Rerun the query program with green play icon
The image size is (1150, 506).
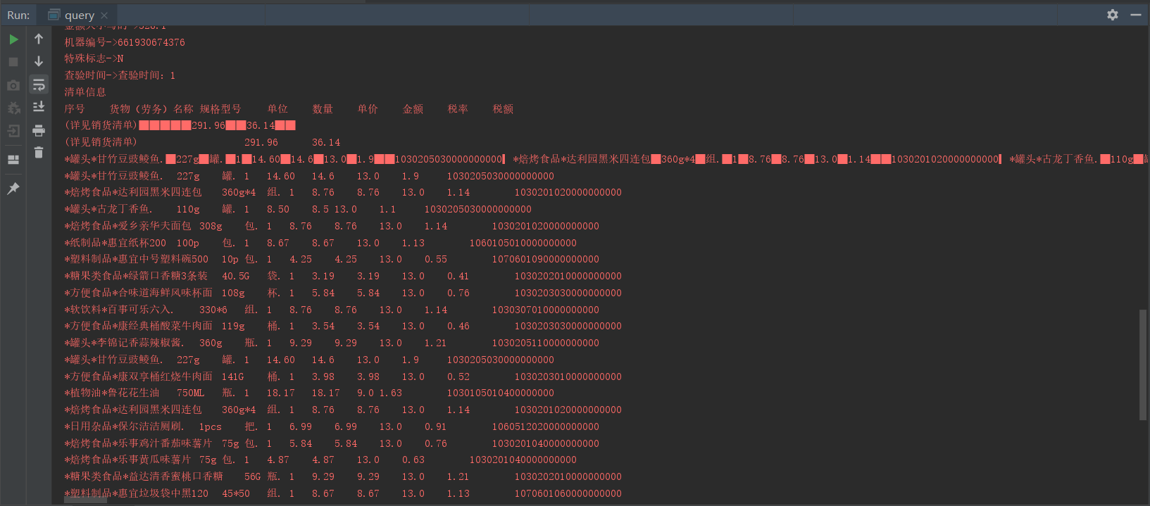tap(13, 39)
